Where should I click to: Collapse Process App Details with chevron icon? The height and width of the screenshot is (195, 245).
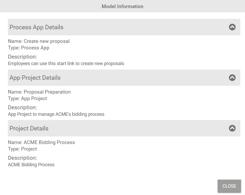[232, 27]
